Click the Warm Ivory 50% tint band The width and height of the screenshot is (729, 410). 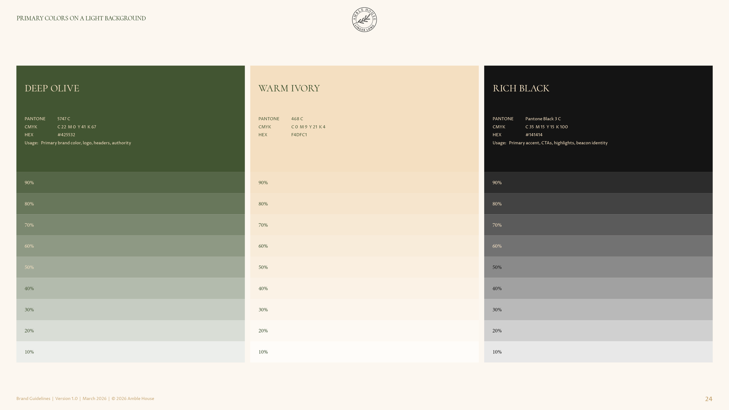[365, 267]
